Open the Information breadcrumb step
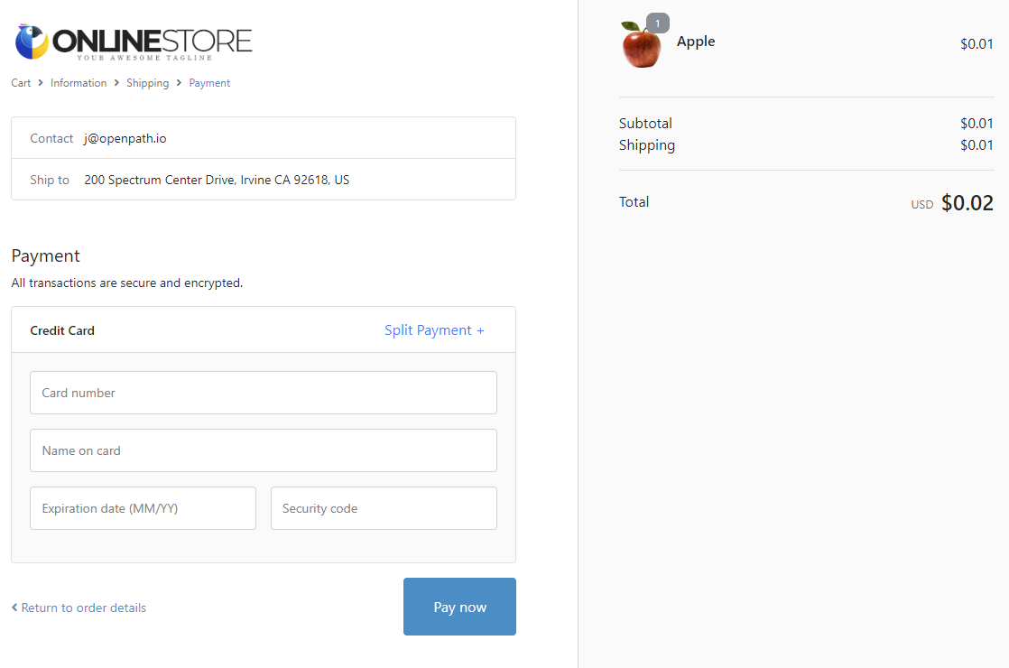 pyautogui.click(x=79, y=83)
